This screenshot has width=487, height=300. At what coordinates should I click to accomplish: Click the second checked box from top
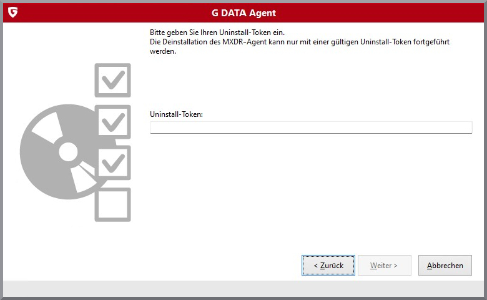[x=112, y=121]
